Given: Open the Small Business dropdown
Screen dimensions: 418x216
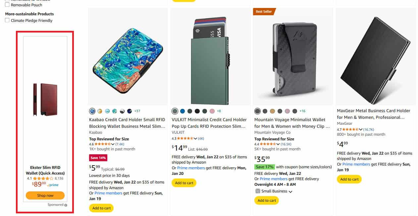Looking at the screenshot, I should click(x=290, y=191).
